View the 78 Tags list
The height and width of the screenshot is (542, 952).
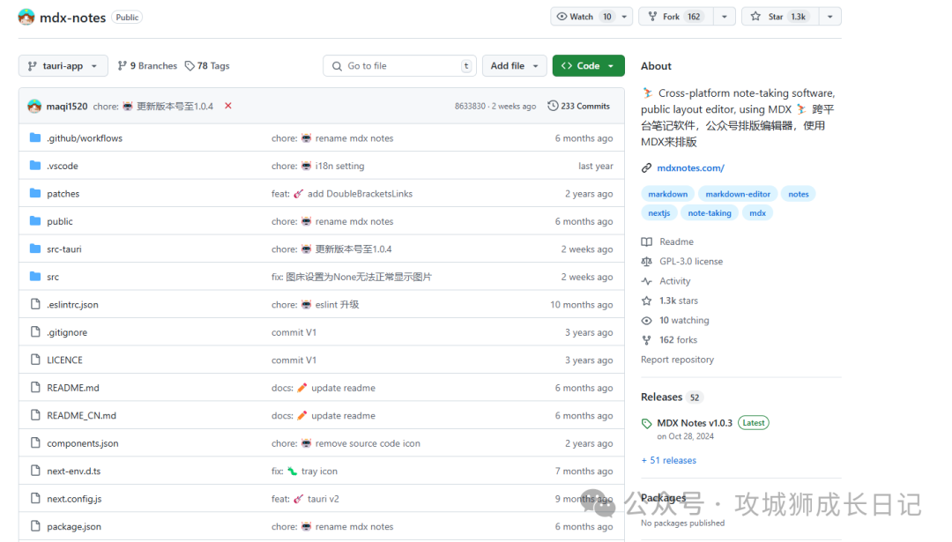207,65
